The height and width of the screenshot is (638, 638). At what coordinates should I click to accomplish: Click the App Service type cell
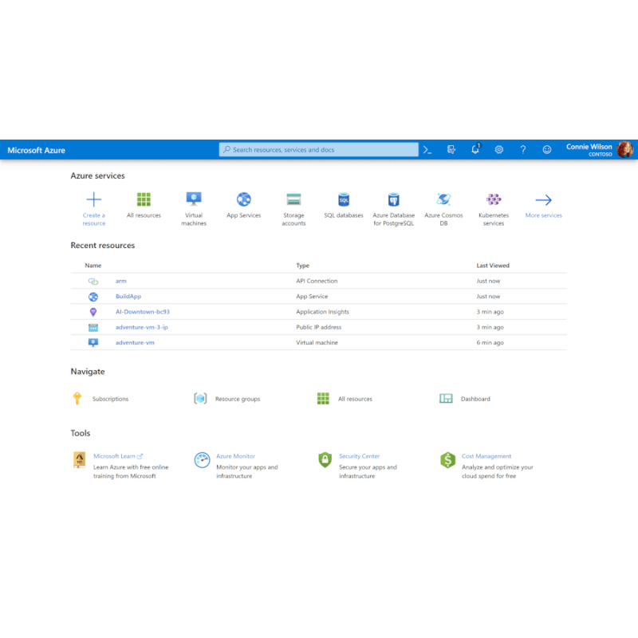312,296
